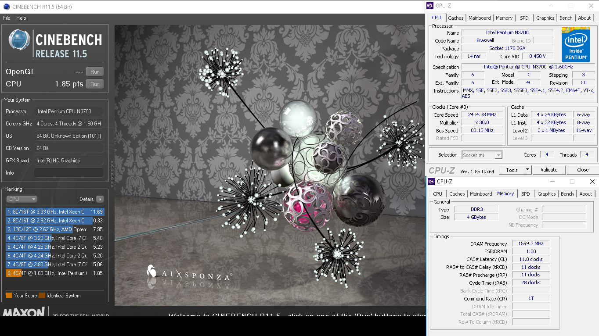Click the DRAM Frequency value 1599.3 MHz

point(531,244)
